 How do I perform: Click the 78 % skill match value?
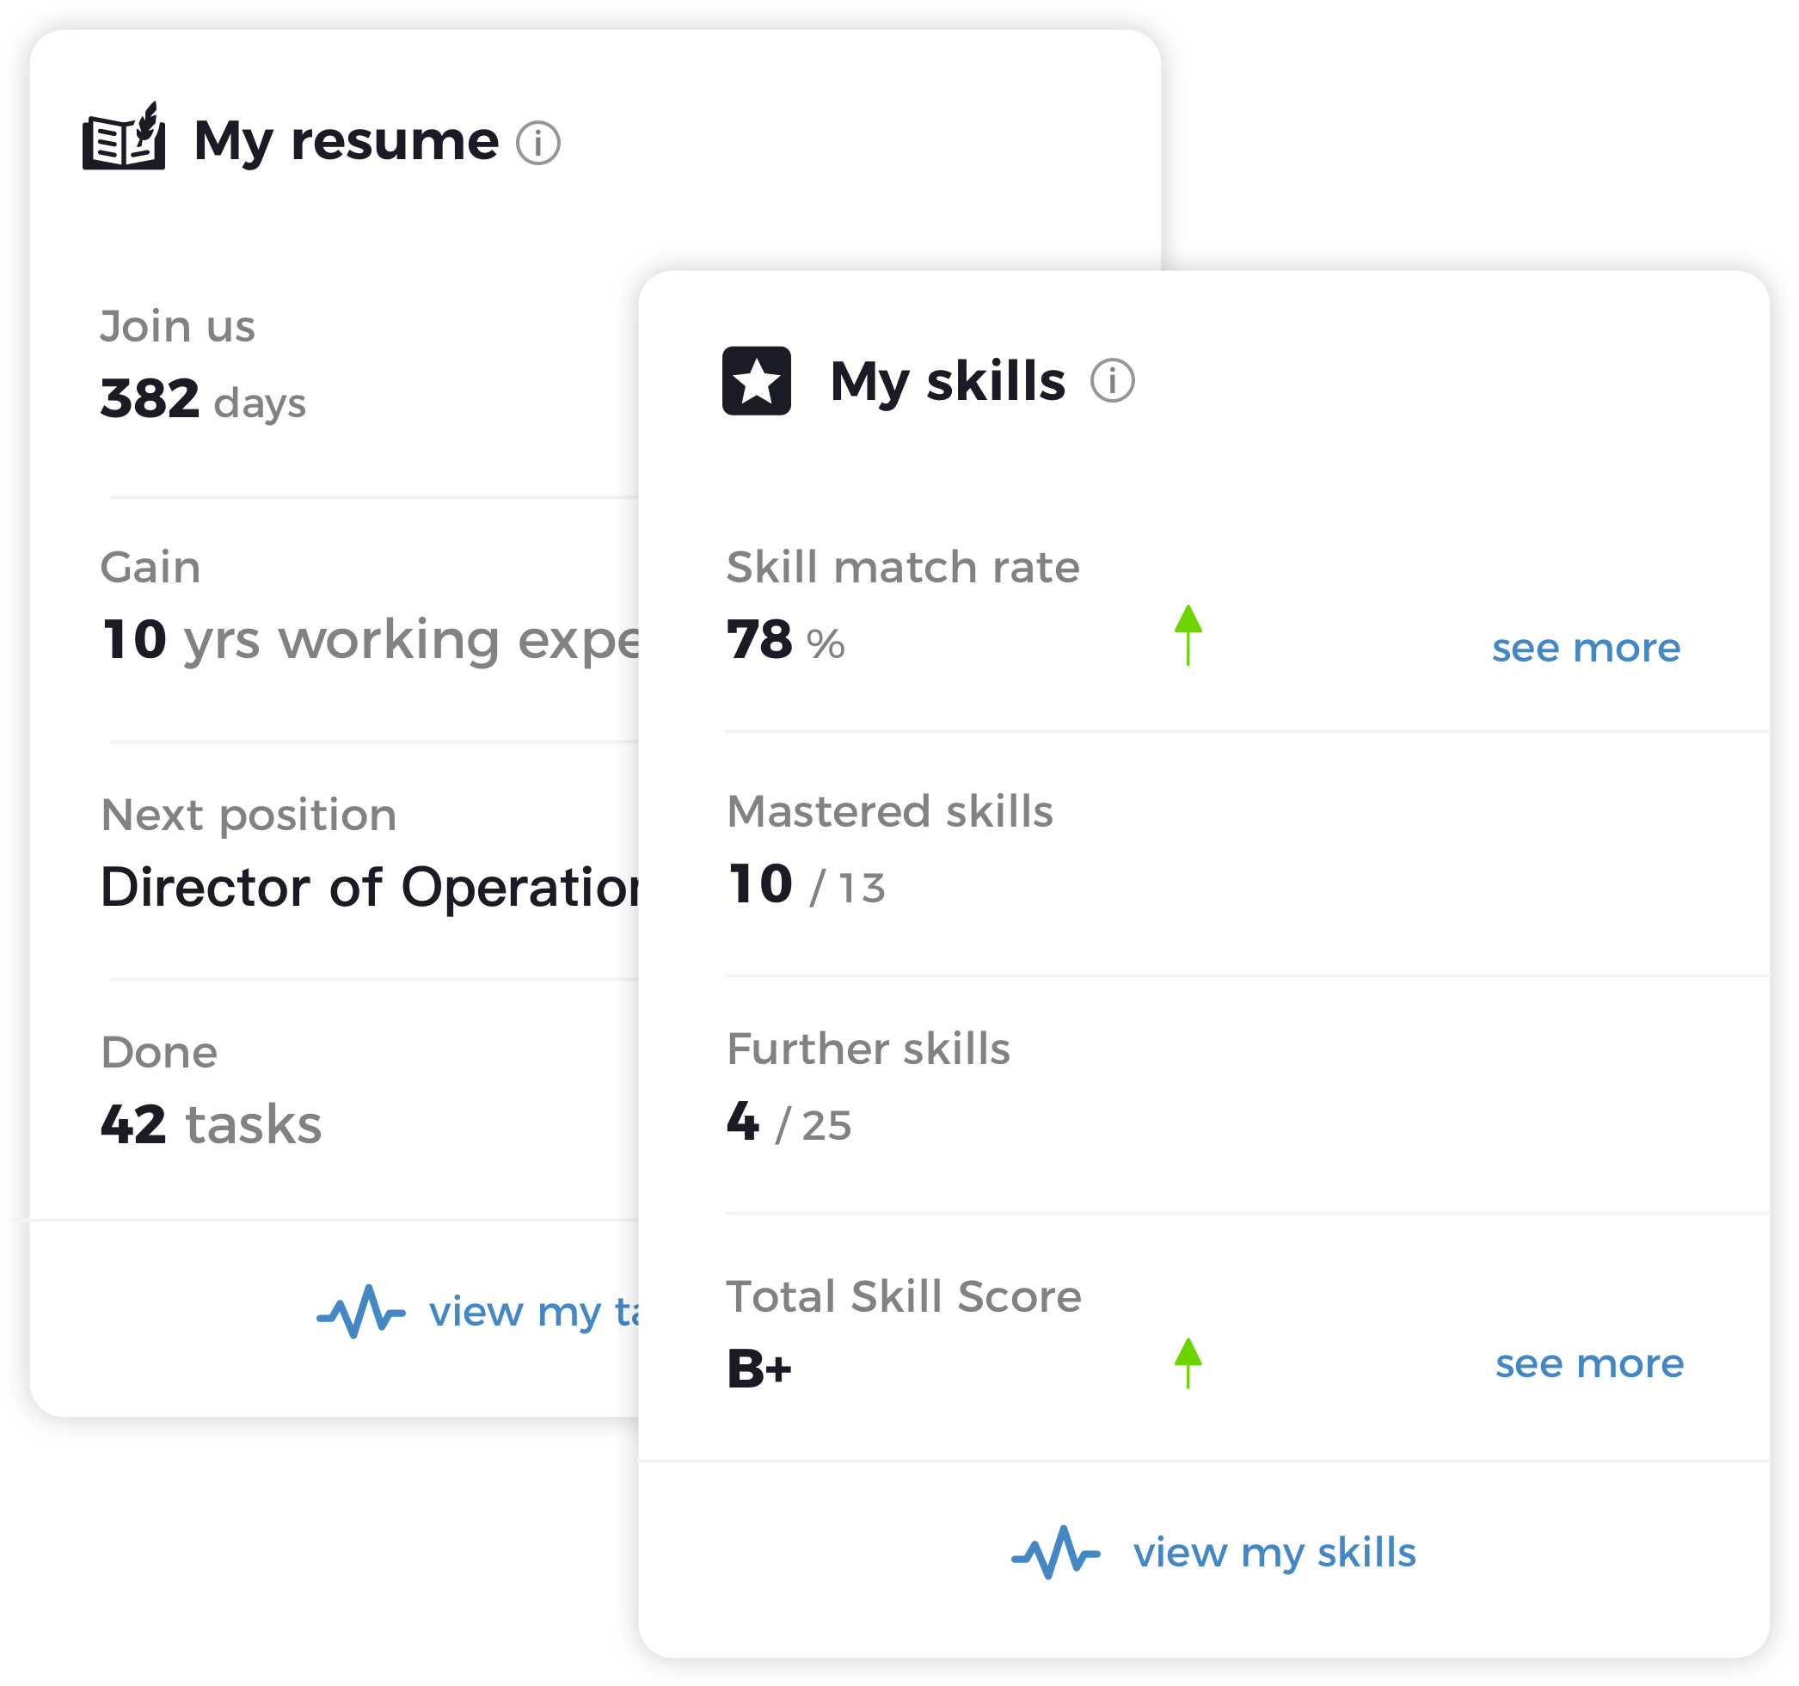(x=785, y=641)
